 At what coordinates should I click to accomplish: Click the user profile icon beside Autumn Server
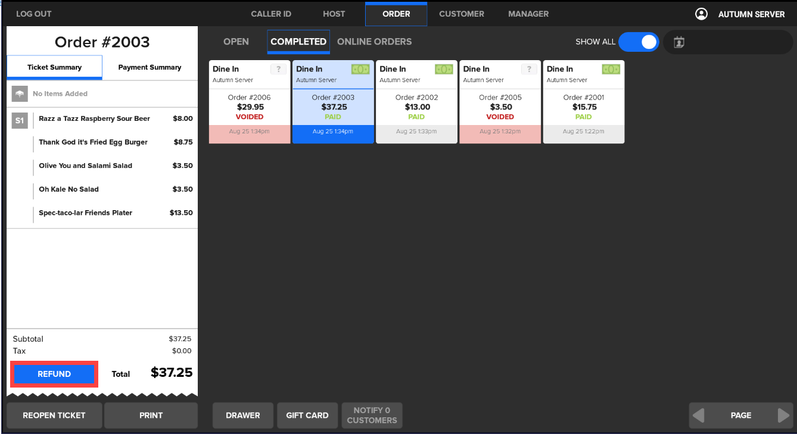click(x=701, y=14)
